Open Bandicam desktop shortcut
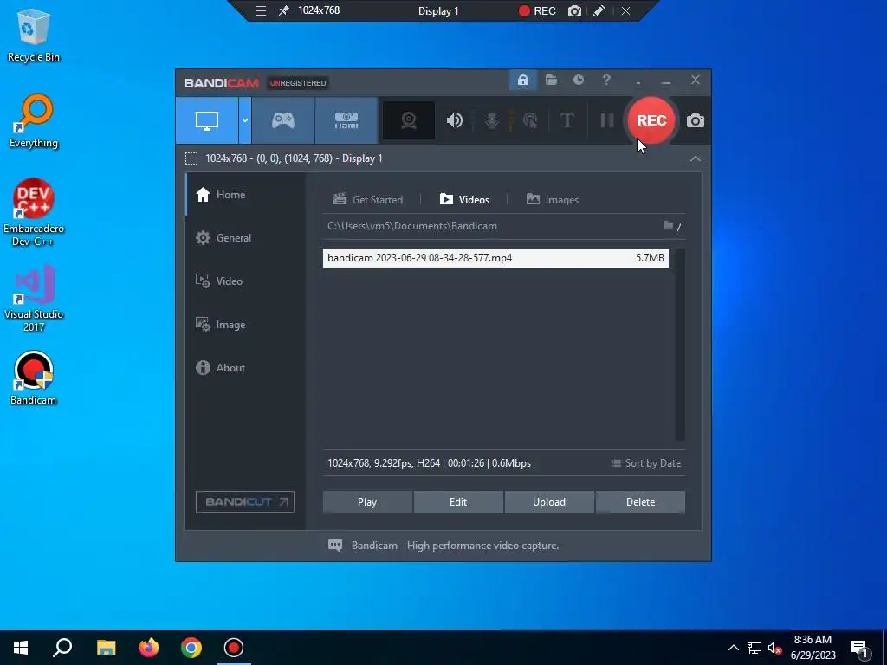 [x=34, y=378]
